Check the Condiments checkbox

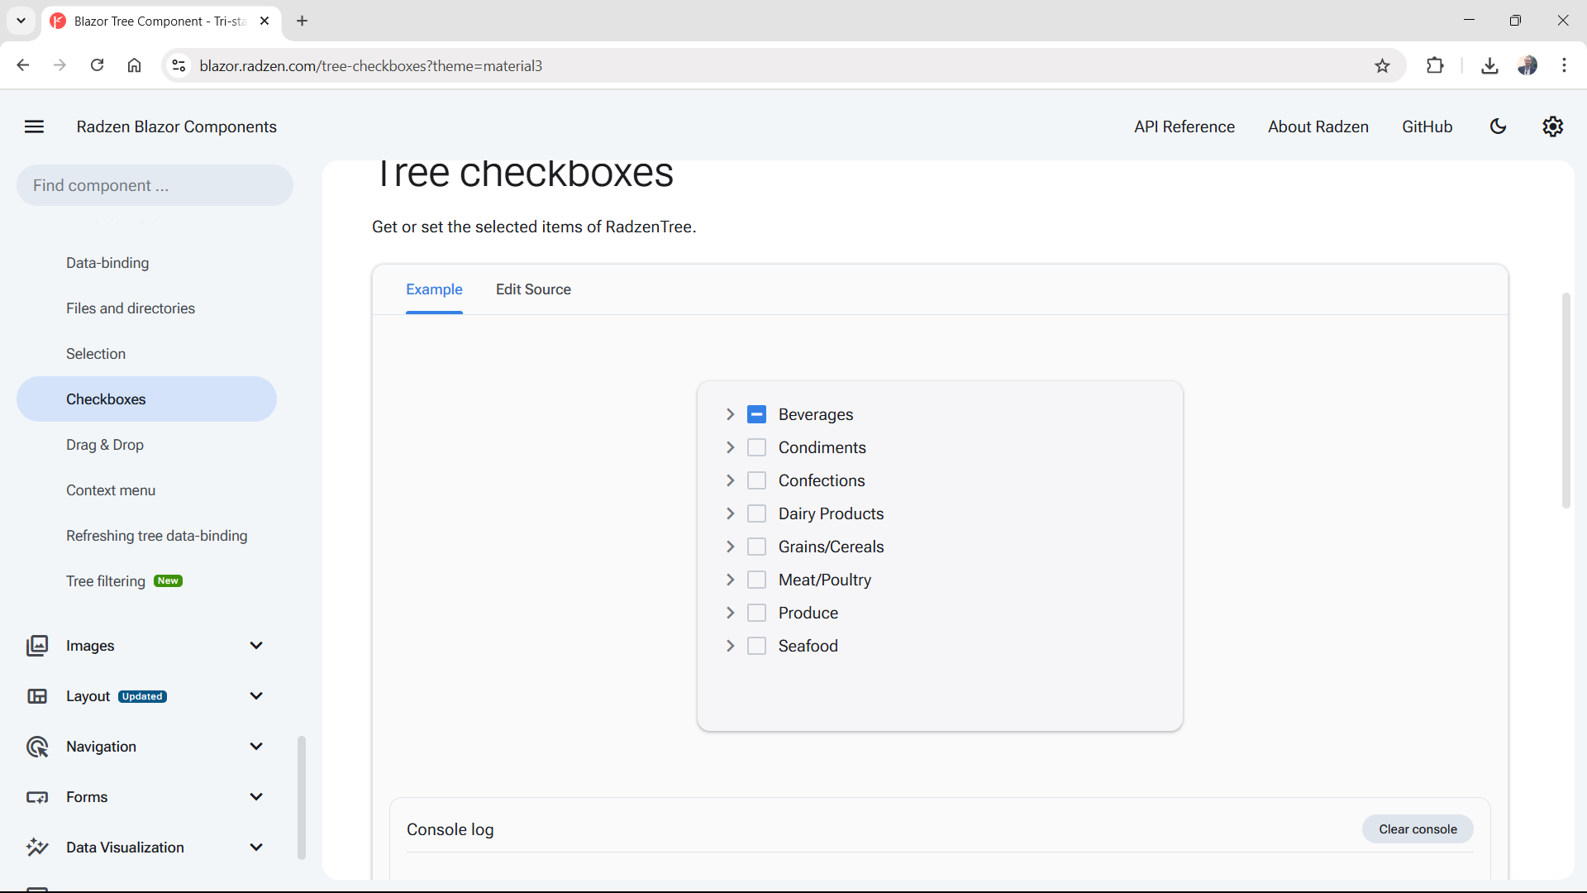tap(756, 447)
